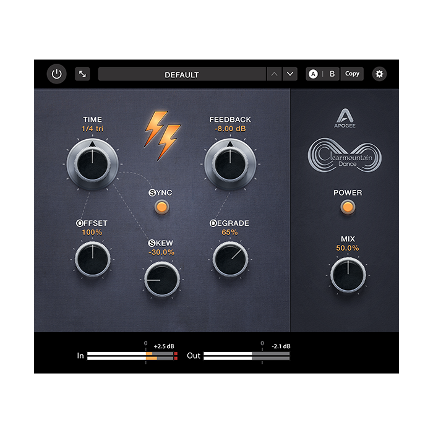This screenshot has width=433, height=433.
Task: Select next preset with down chevron
Action: (290, 74)
